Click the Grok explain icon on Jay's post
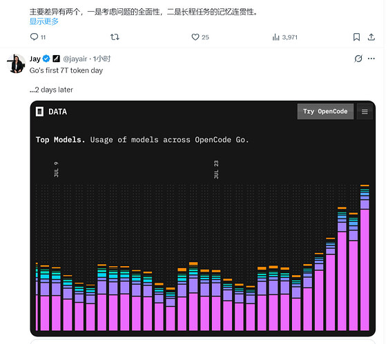 (x=358, y=59)
